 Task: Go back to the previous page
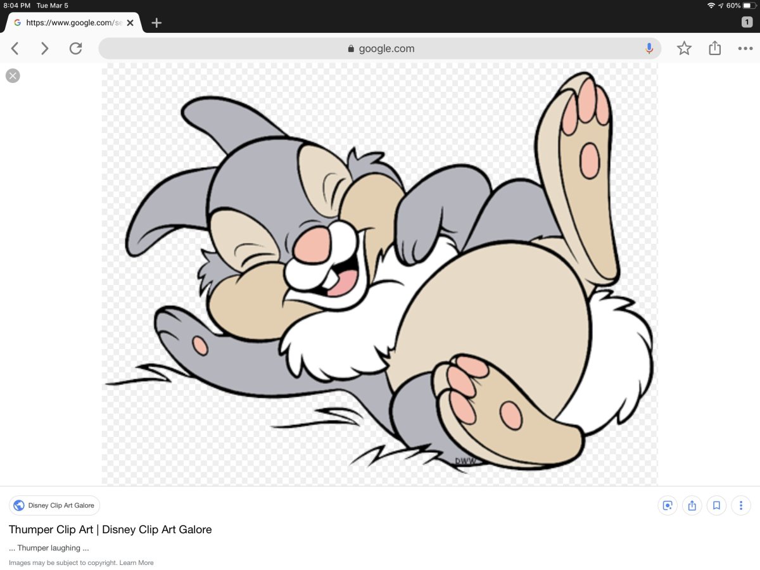[x=15, y=48]
